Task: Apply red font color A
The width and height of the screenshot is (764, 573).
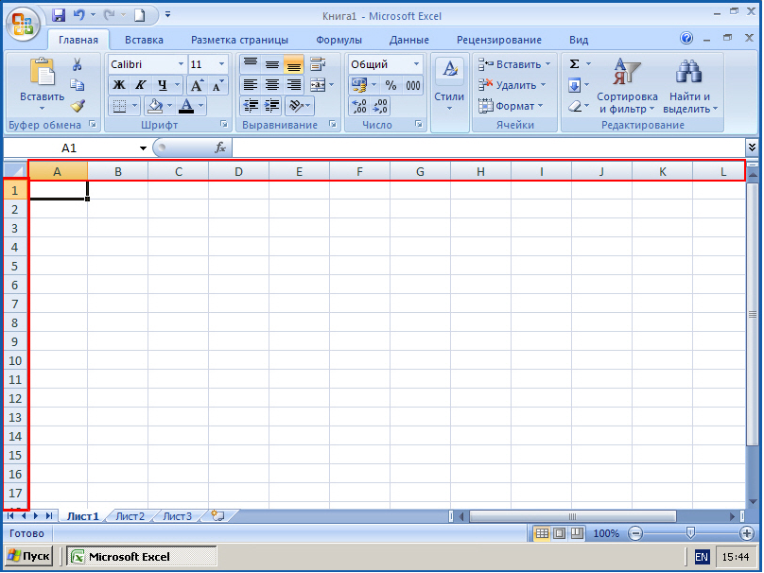Action: [186, 106]
